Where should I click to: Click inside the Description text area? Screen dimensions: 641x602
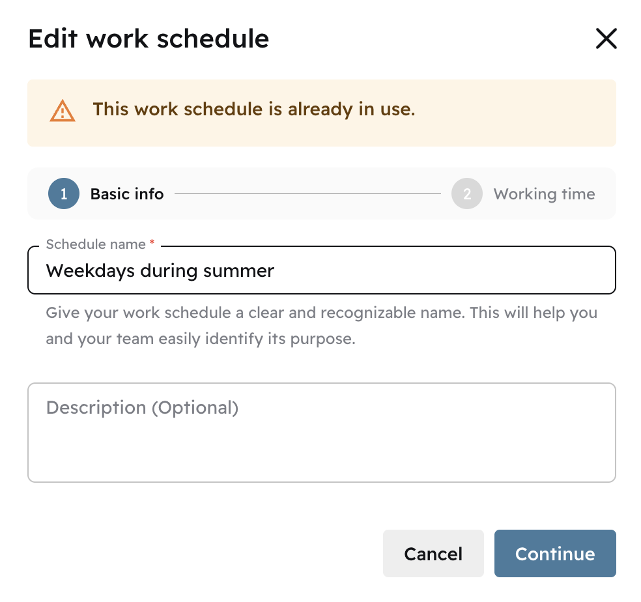click(321, 432)
